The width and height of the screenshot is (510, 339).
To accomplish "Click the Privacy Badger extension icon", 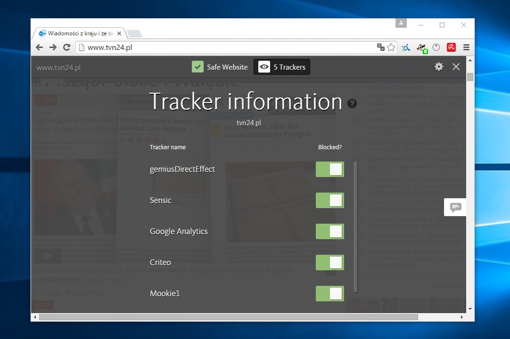I will click(421, 47).
